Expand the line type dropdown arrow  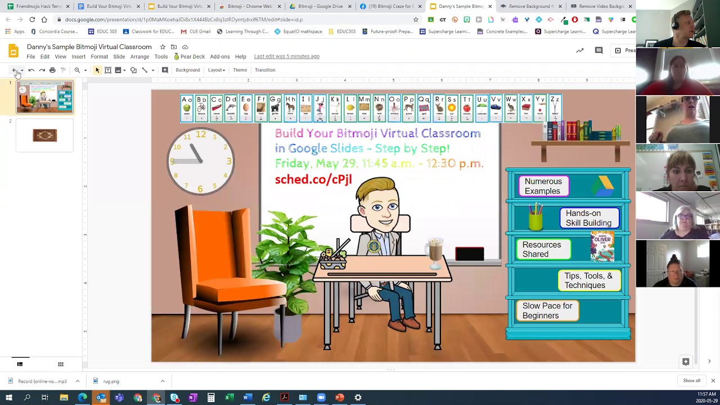152,70
